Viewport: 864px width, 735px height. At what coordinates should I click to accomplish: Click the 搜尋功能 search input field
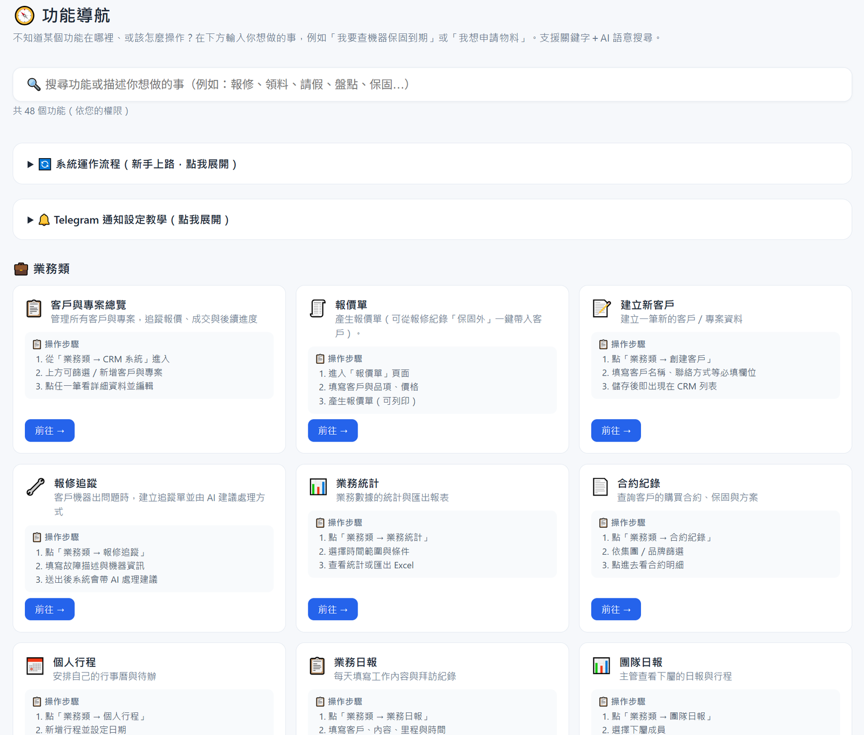[x=432, y=84]
